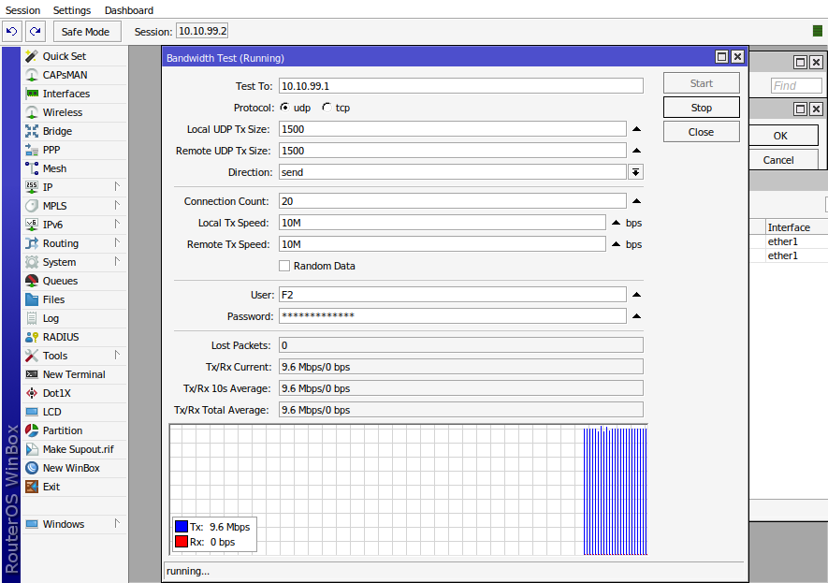This screenshot has width=828, height=583.
Task: Open the New Terminal icon
Action: pos(32,374)
